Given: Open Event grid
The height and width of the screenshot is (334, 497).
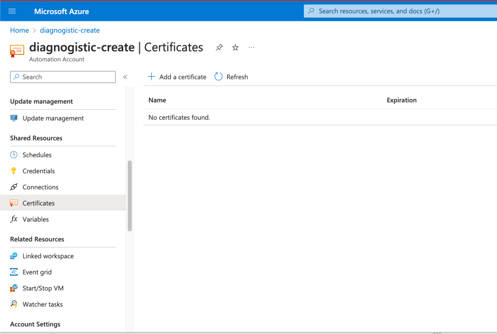Looking at the screenshot, I should (63, 272).
